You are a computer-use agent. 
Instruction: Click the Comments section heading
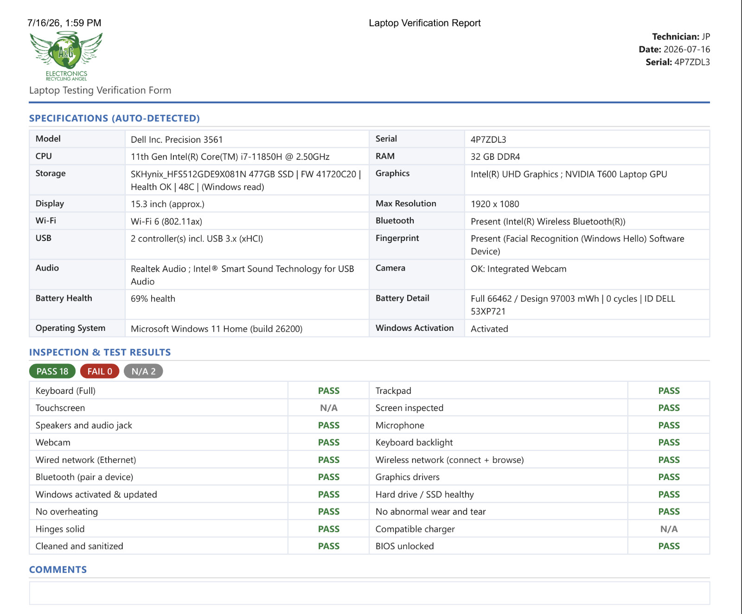click(58, 570)
